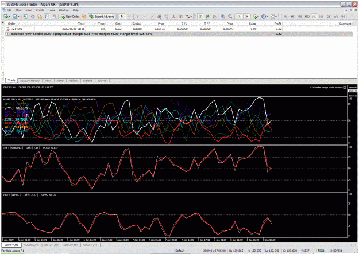Click the Candlesticks chart type icon
The height and width of the screenshot is (254, 359).
point(207,17)
